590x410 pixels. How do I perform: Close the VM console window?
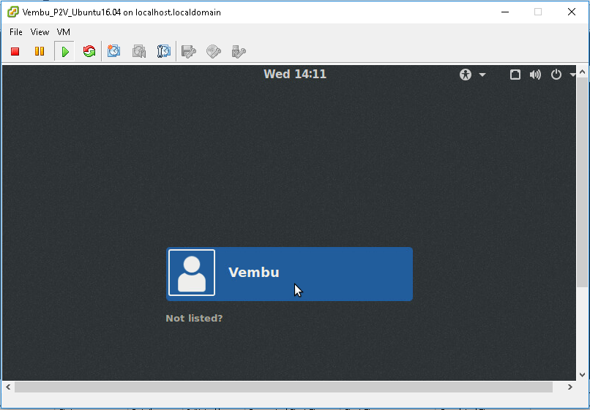(571, 12)
